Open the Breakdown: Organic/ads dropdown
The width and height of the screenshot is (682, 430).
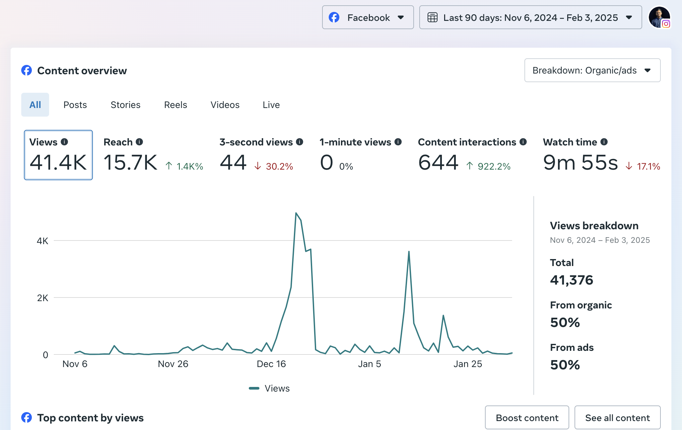pos(592,70)
